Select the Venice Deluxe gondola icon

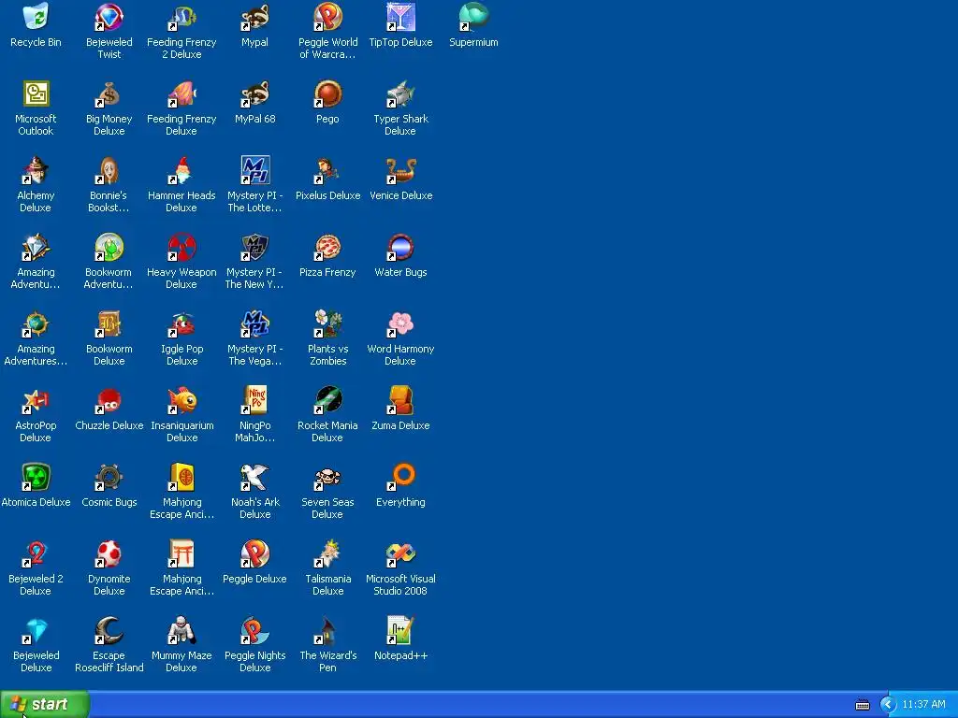pos(400,170)
